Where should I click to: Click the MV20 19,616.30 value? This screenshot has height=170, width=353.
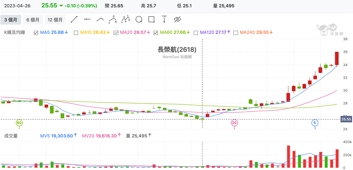coord(102,136)
